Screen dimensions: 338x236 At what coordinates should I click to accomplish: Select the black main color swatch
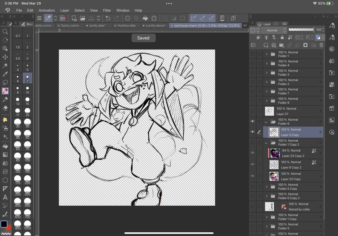pyautogui.click(x=4, y=224)
